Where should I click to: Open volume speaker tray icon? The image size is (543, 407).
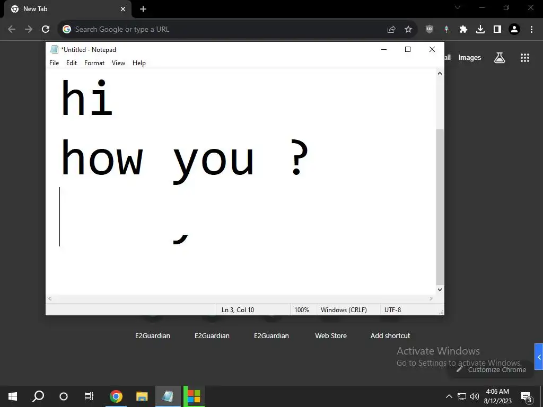(475, 396)
